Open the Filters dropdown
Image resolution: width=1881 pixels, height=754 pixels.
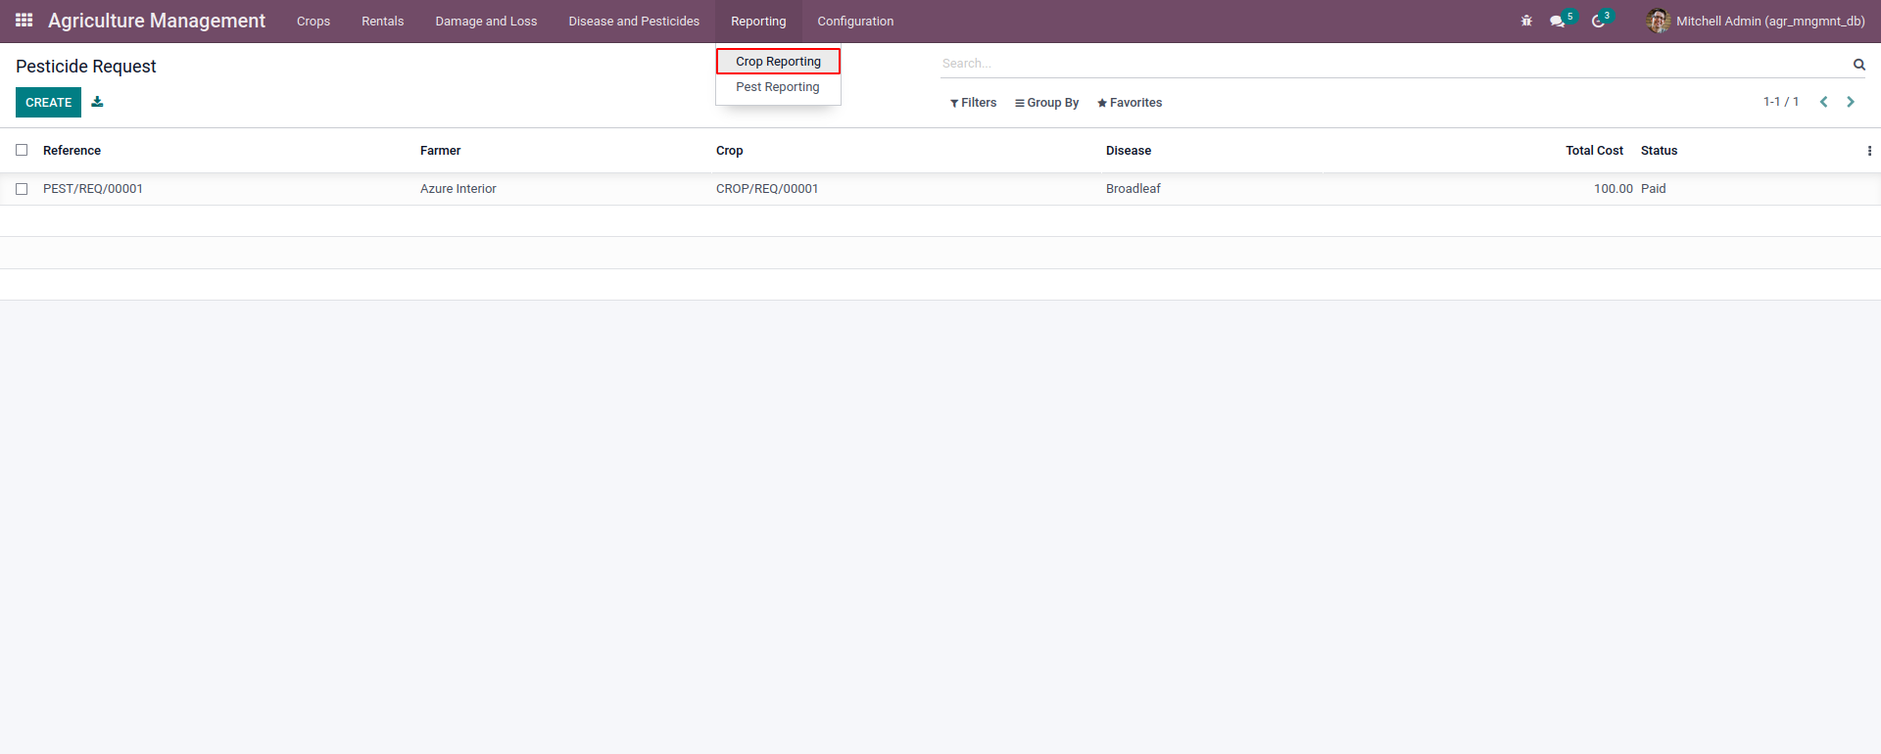[973, 103]
